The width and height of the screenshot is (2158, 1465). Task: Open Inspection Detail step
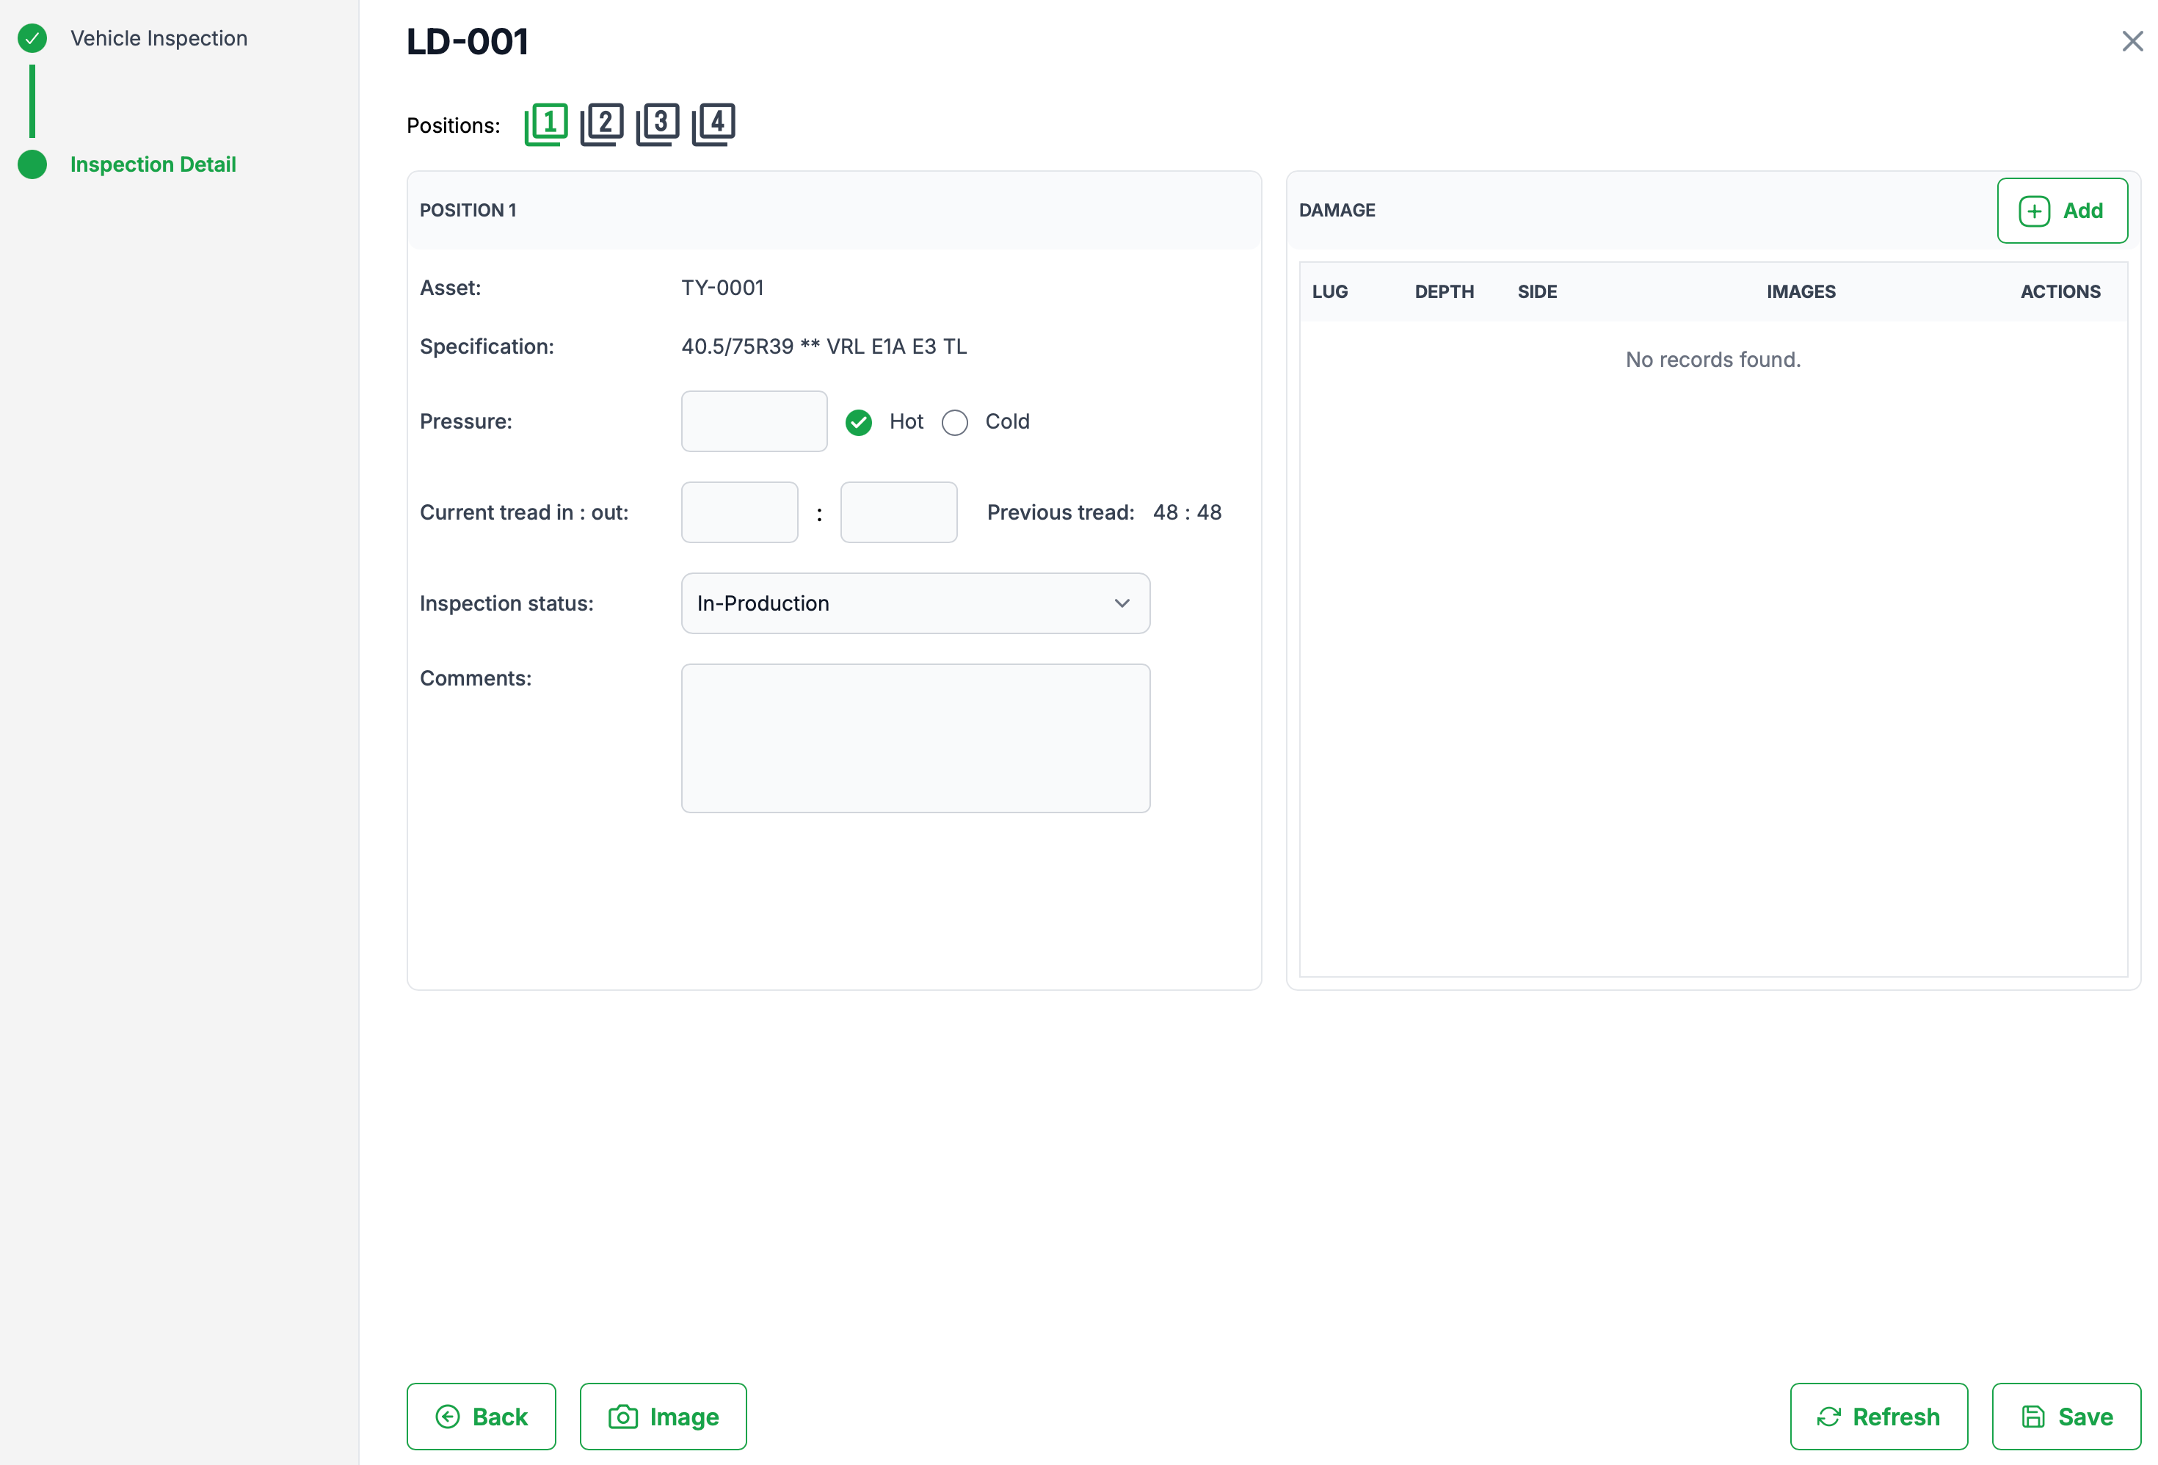click(153, 164)
